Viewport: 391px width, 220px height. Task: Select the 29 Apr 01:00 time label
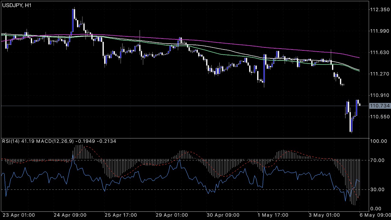click(x=172, y=215)
